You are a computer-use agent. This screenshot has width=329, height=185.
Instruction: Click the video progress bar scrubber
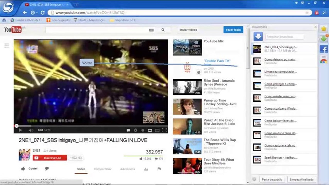click(16, 126)
